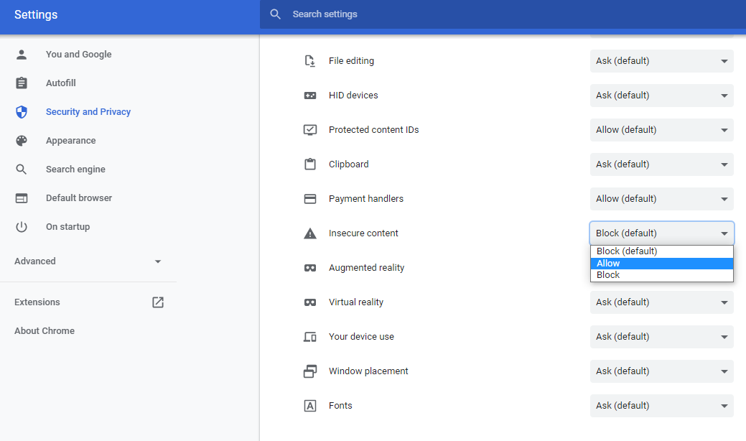Click the HID devices icon
This screenshot has width=746, height=441.
pos(309,96)
